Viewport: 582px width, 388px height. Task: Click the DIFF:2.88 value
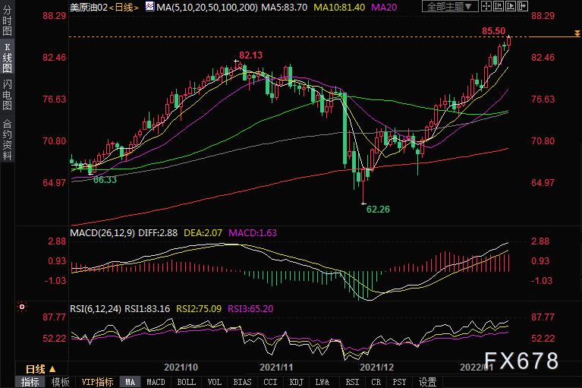point(158,233)
